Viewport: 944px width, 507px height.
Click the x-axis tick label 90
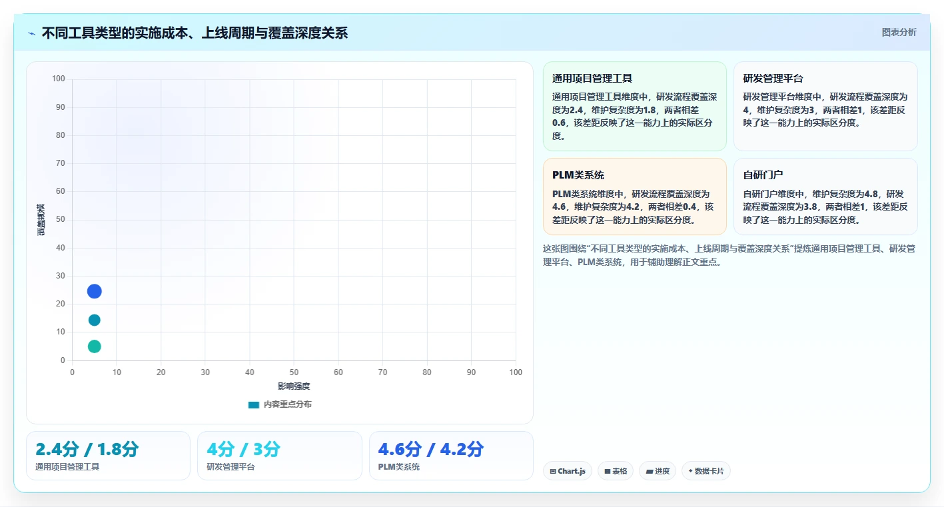471,372
